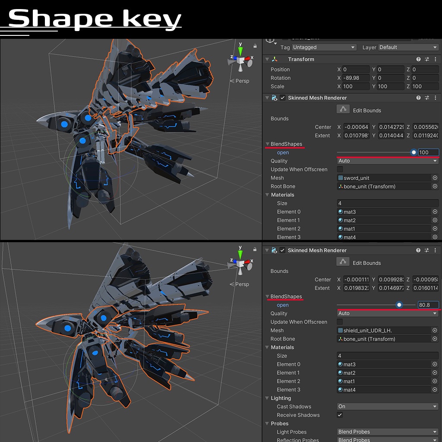Collapse the upper BlendShapes foldout
The width and height of the screenshot is (442, 442).
(268, 144)
